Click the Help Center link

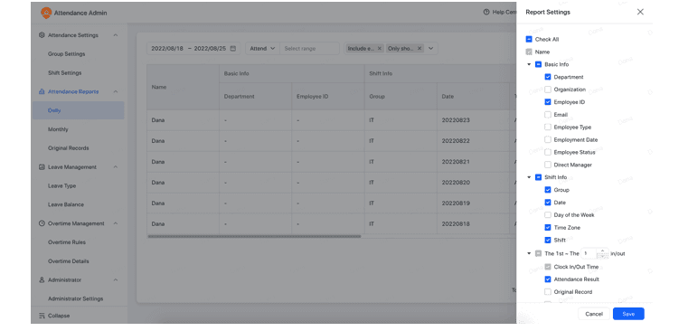click(x=504, y=13)
